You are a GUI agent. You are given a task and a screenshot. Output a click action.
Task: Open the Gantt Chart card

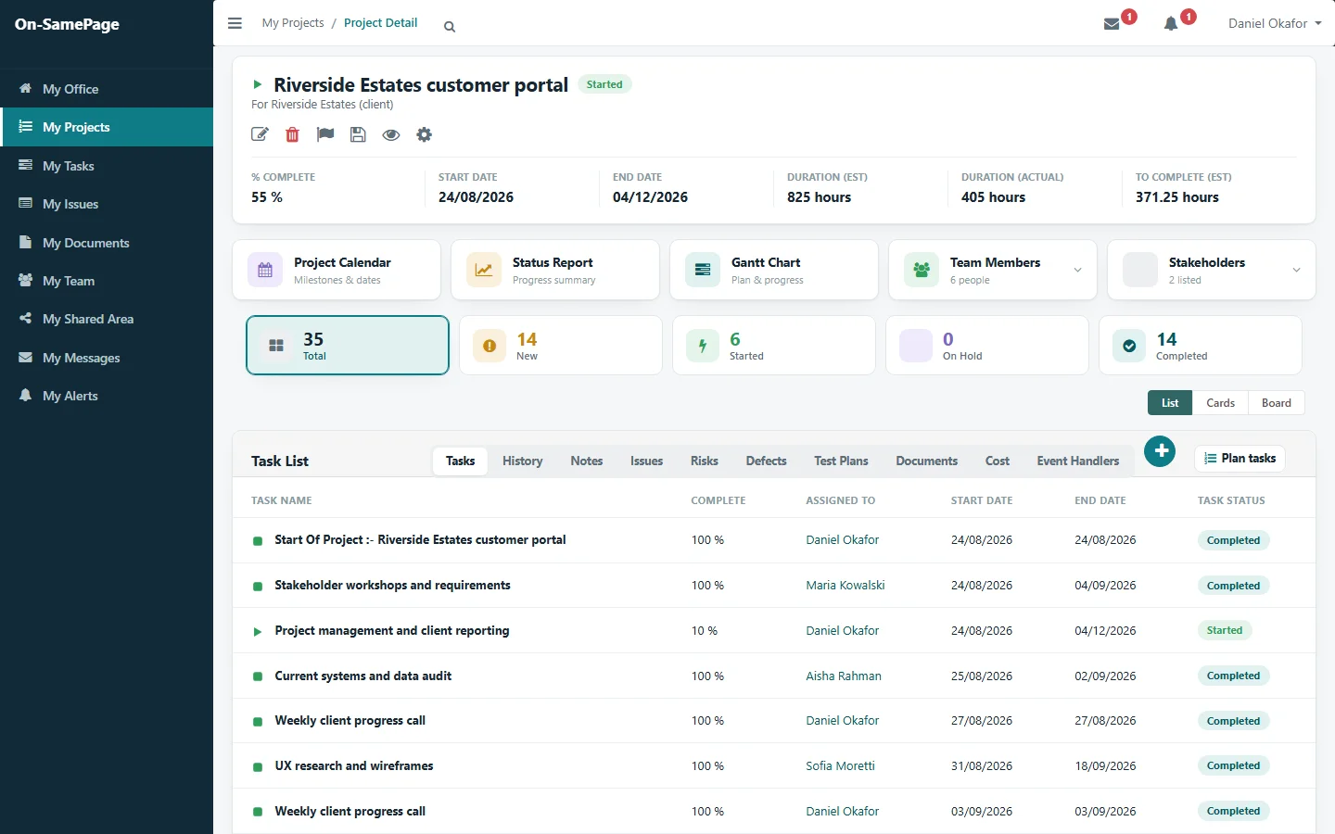tap(774, 270)
